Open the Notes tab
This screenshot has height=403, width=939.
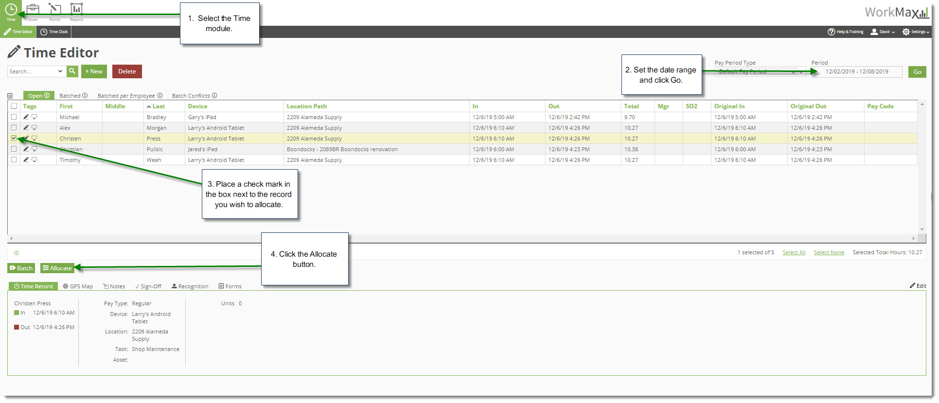point(114,286)
